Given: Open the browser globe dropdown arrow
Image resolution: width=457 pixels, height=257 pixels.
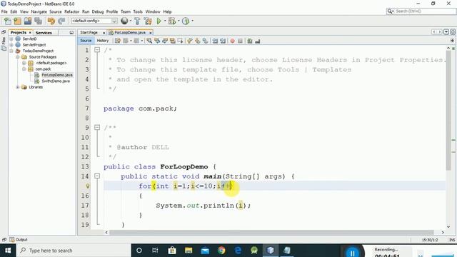Looking at the screenshot, I should pos(130,21).
